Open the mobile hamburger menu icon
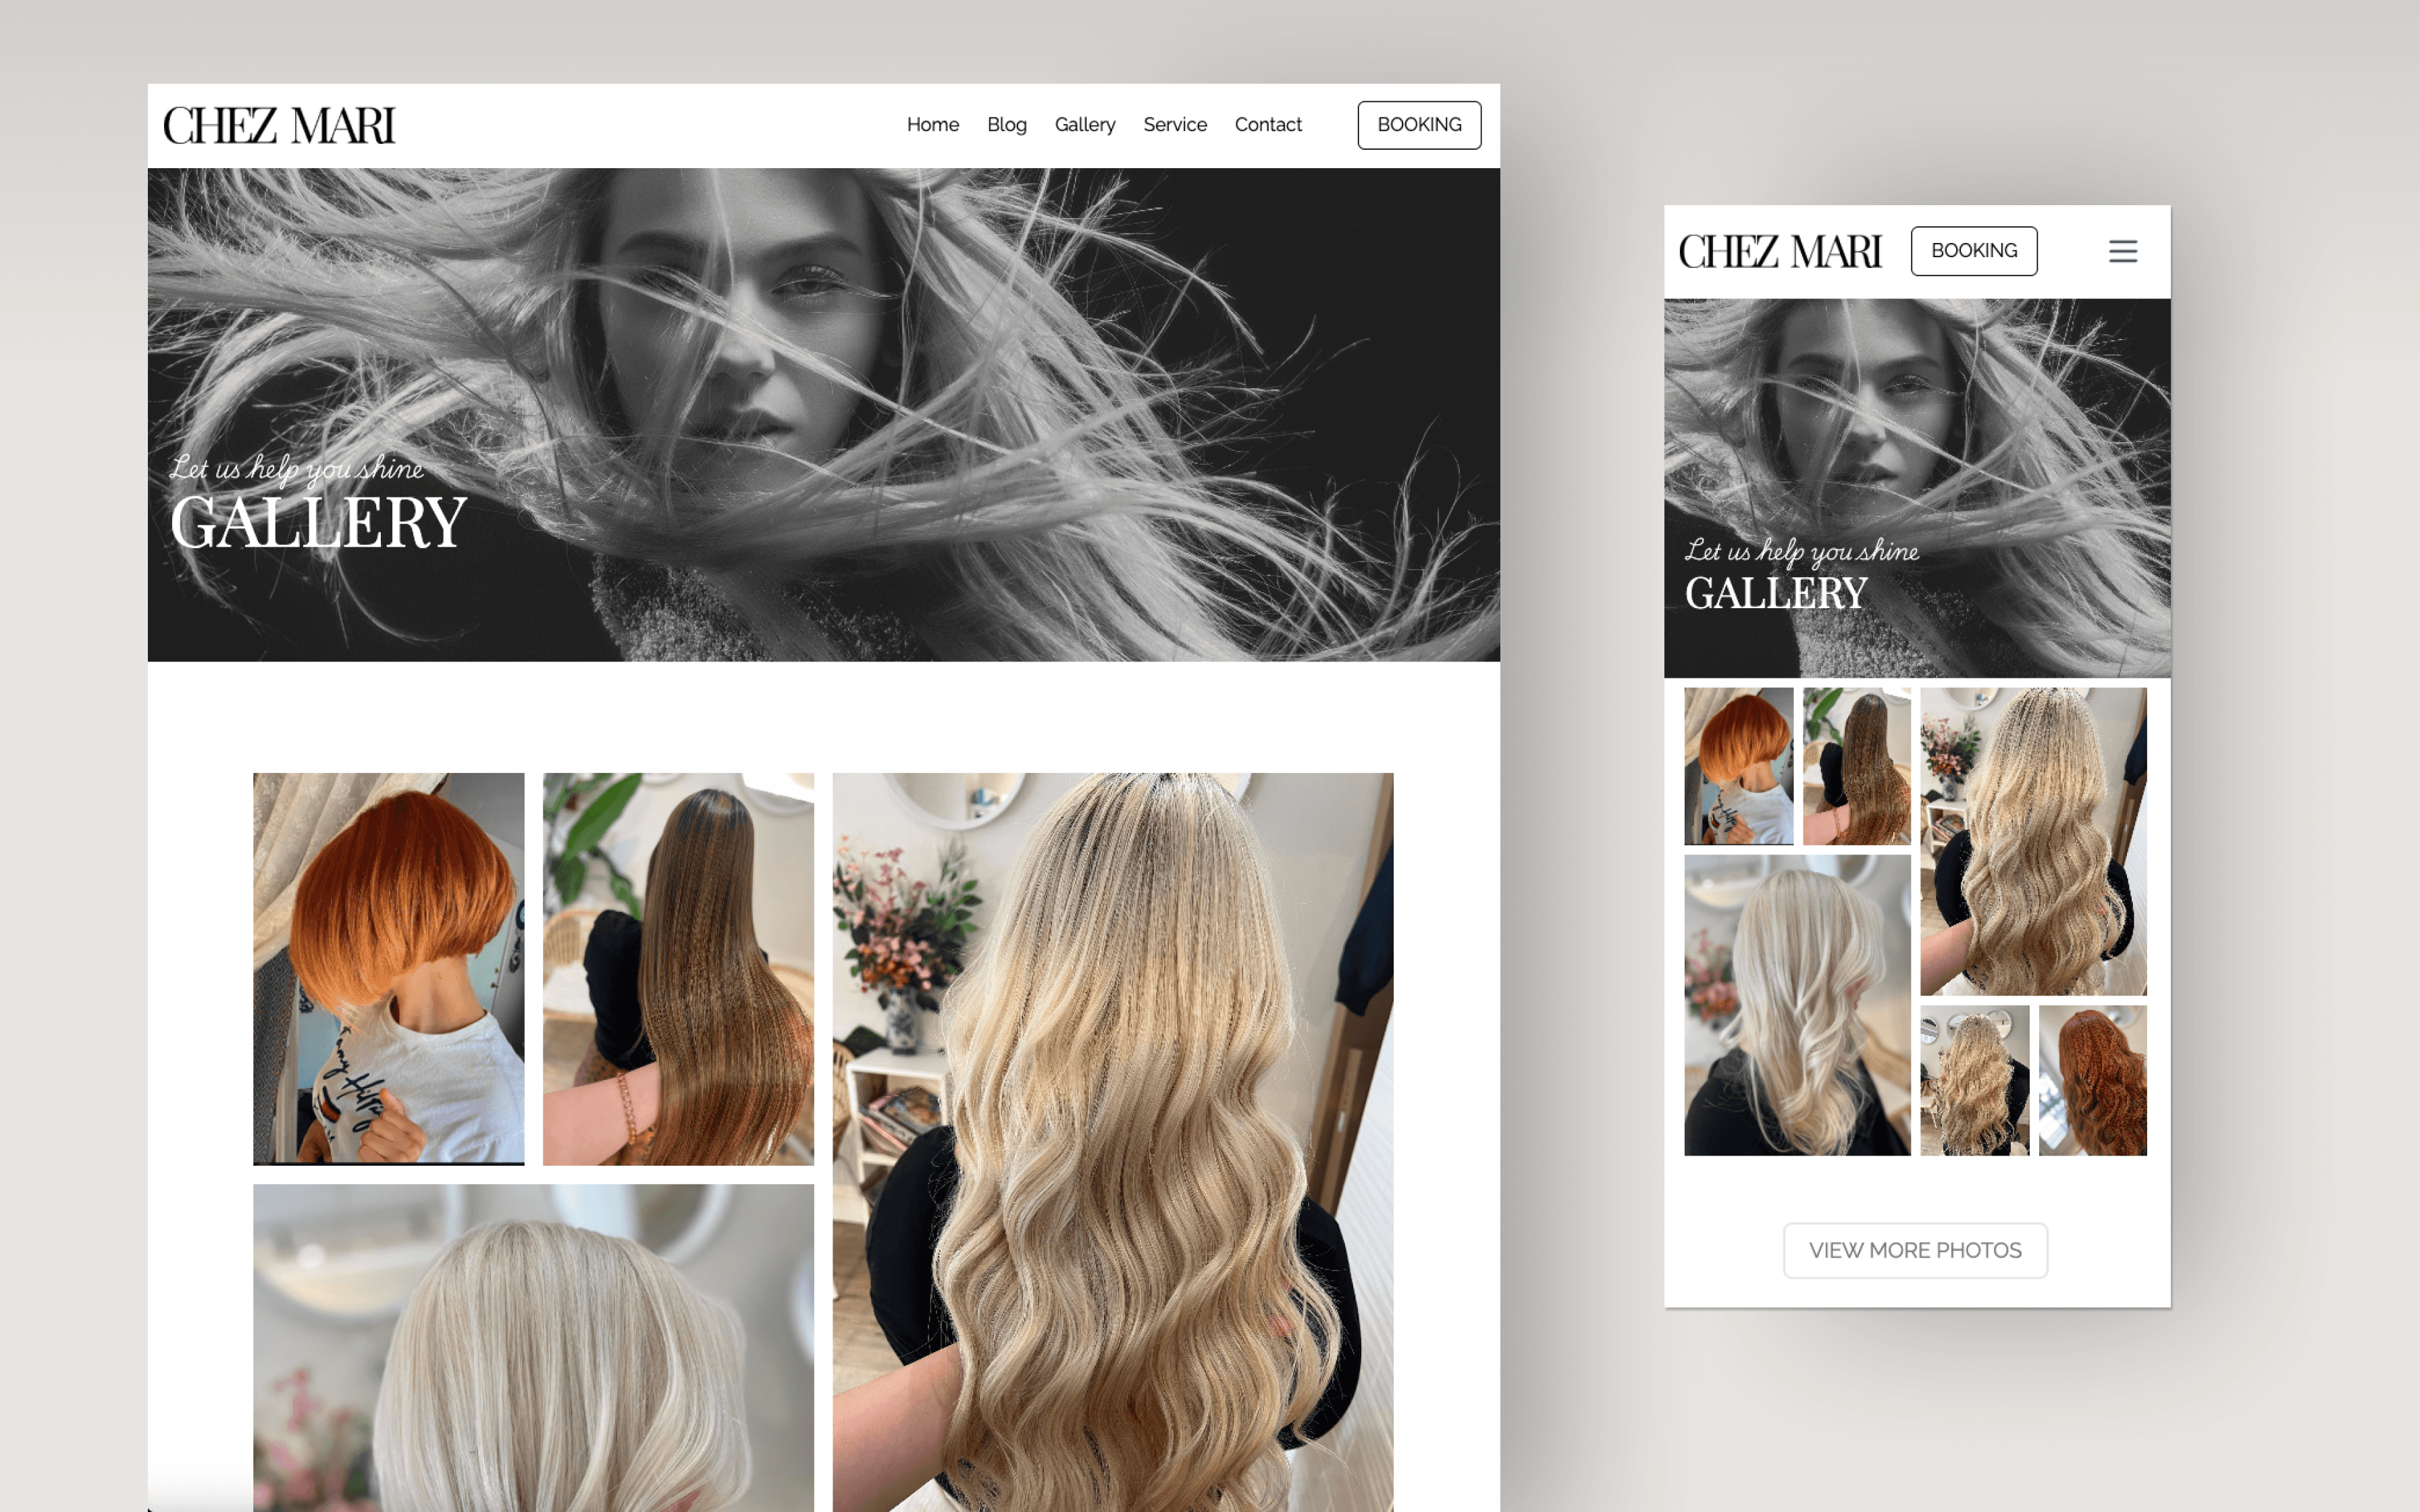2420x1512 pixels. click(2122, 251)
